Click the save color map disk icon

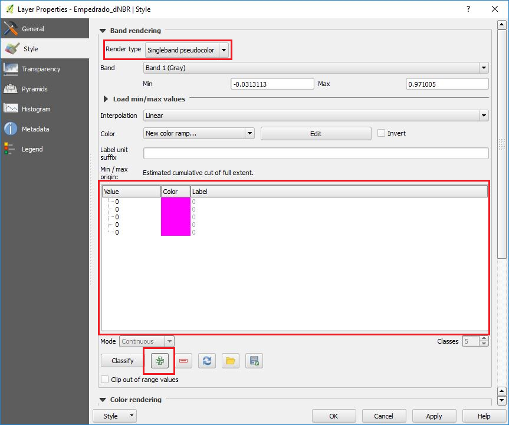254,361
